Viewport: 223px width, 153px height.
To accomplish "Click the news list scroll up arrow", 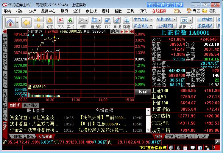I will [x=148, y=111].
